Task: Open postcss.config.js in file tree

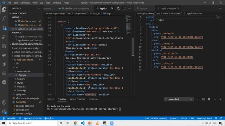Action: pyautogui.click(x=24, y=113)
